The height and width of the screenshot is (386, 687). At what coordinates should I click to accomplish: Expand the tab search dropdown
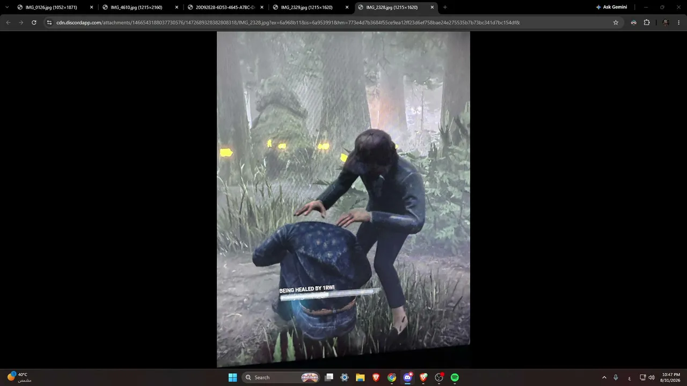7,8
